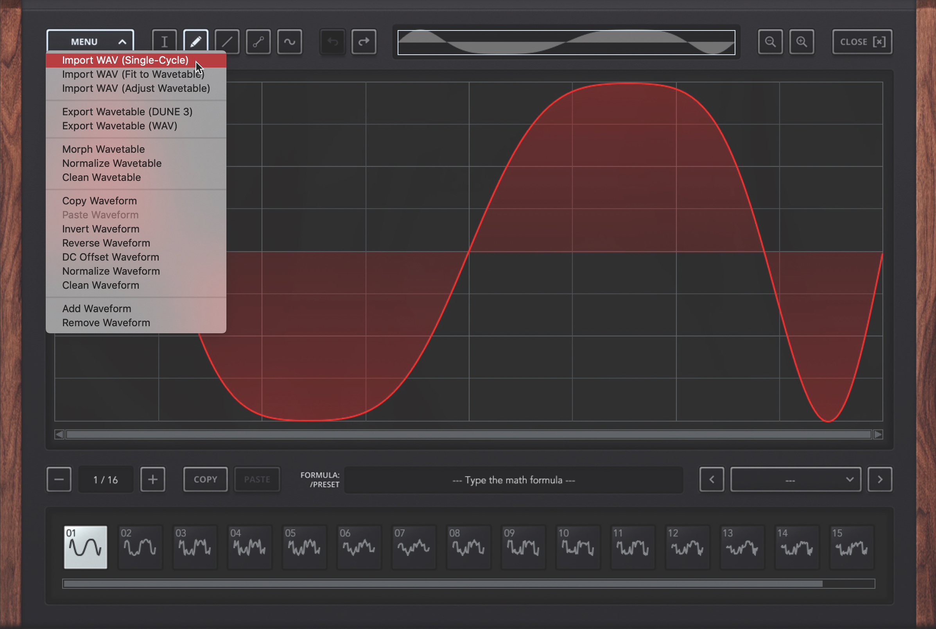Choose Import WAV (Fit to Wavetable)
The width and height of the screenshot is (936, 629).
tap(136, 74)
